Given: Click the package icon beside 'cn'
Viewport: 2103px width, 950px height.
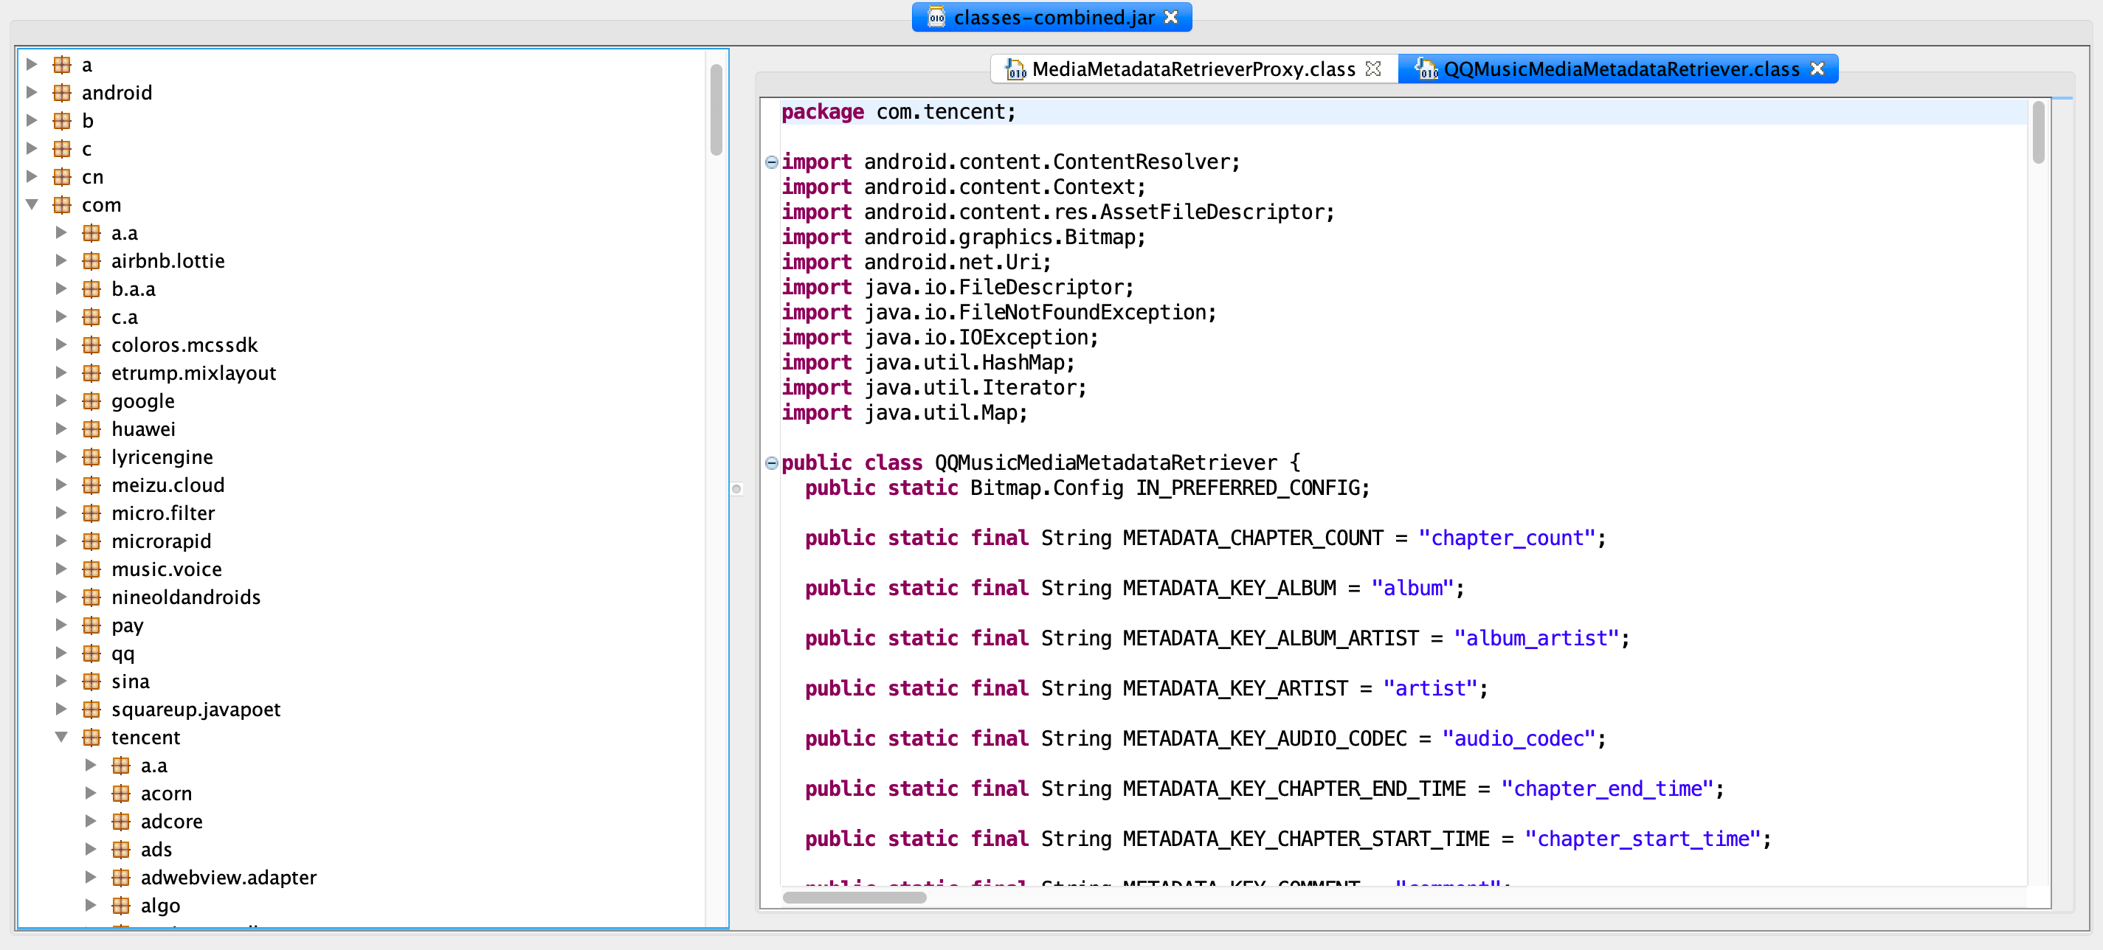Looking at the screenshot, I should (62, 176).
